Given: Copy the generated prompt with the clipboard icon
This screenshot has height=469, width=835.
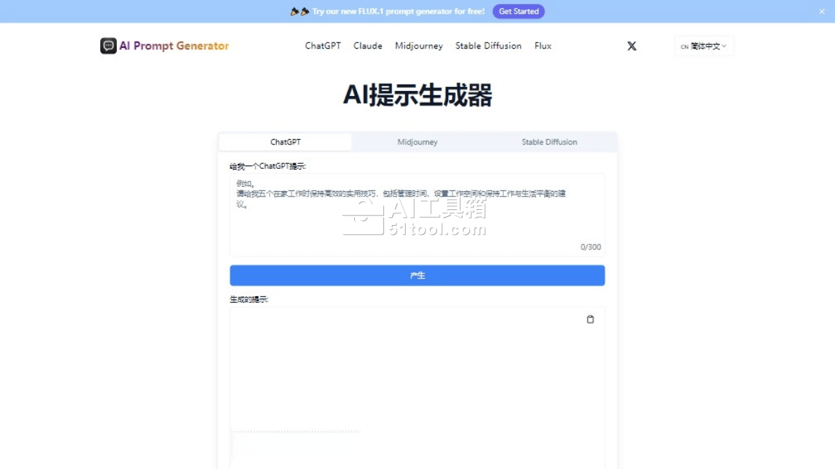Looking at the screenshot, I should 590,320.
